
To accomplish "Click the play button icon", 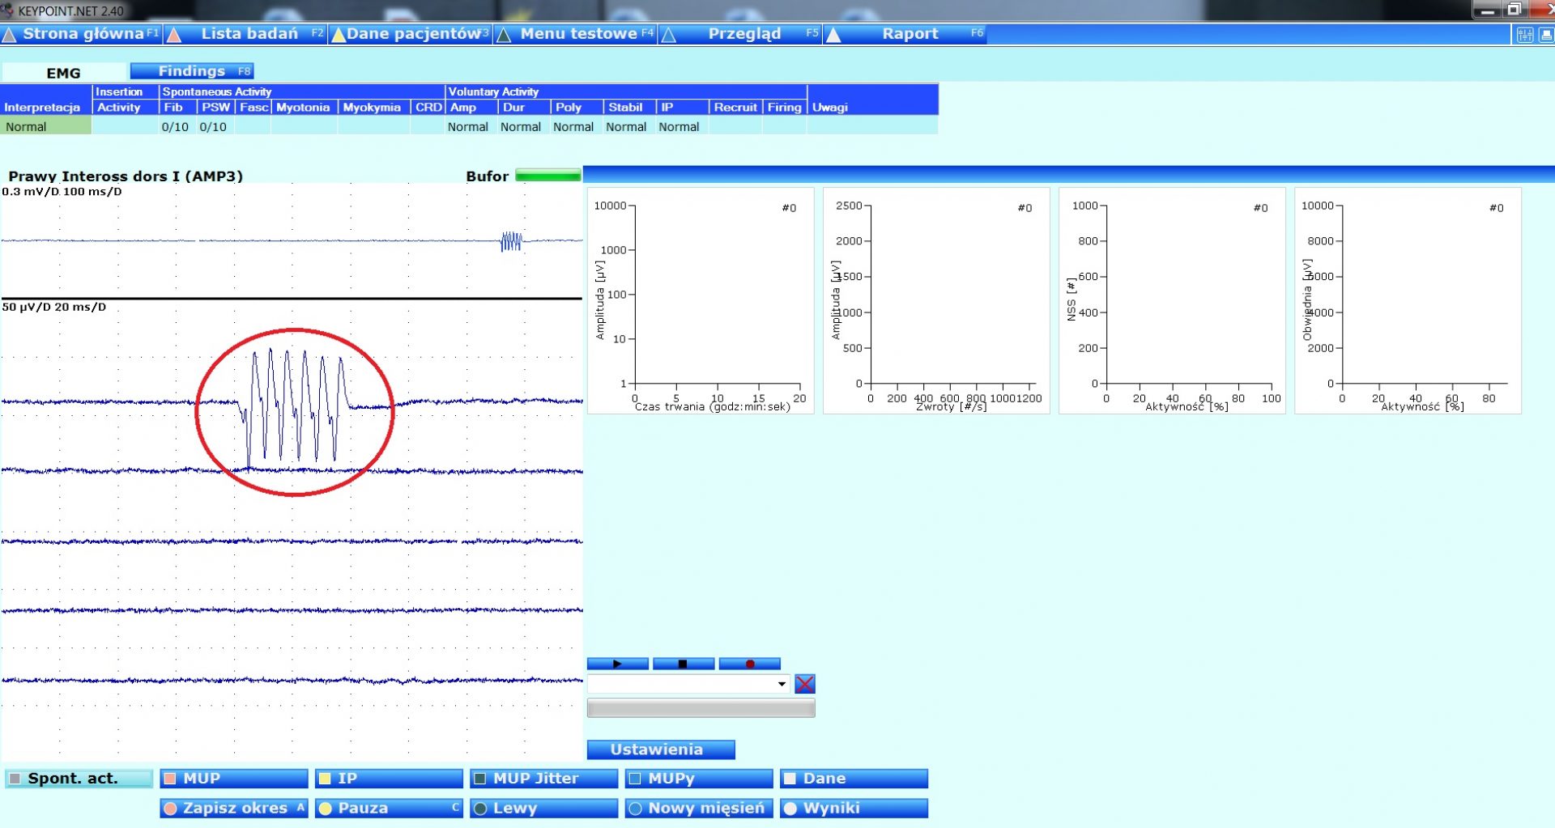I will (x=617, y=664).
